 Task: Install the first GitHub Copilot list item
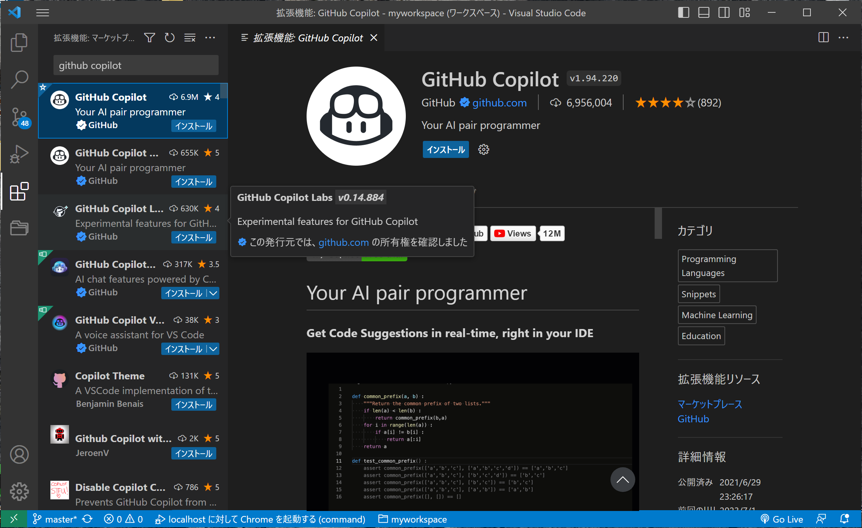tap(194, 126)
